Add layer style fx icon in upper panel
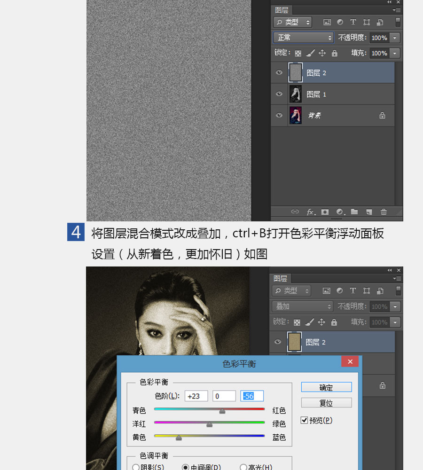 [311, 212]
